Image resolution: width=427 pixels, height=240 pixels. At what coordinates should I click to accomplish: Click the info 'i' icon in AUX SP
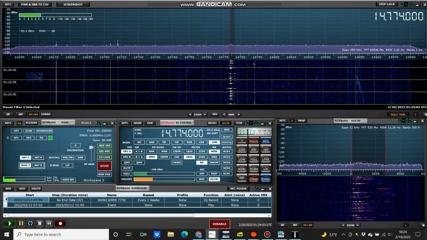coord(406,225)
